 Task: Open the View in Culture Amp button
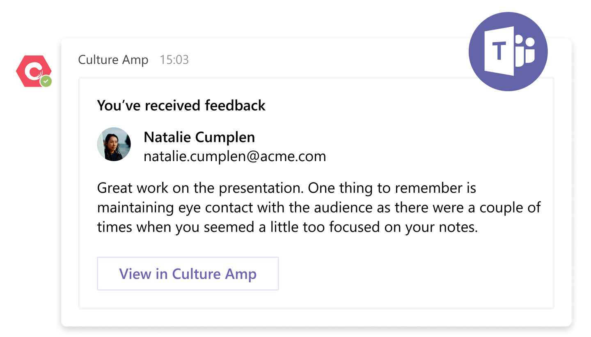pyautogui.click(x=188, y=274)
